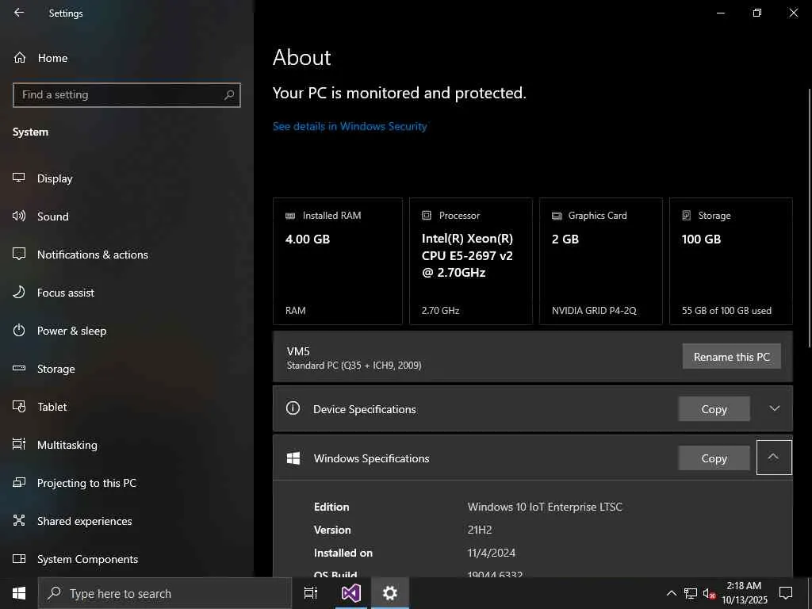Click Rename this PC button
The width and height of the screenshot is (812, 609).
[731, 356]
